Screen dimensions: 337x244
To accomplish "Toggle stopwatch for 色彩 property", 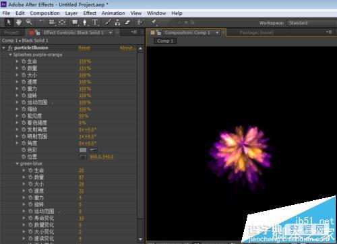I will point(24,150).
